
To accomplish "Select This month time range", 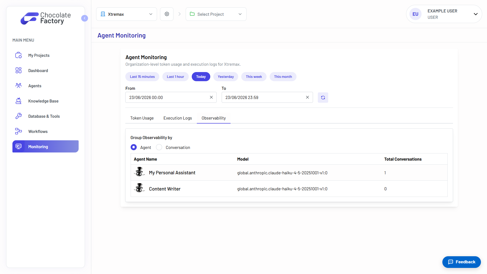I will 283,77.
